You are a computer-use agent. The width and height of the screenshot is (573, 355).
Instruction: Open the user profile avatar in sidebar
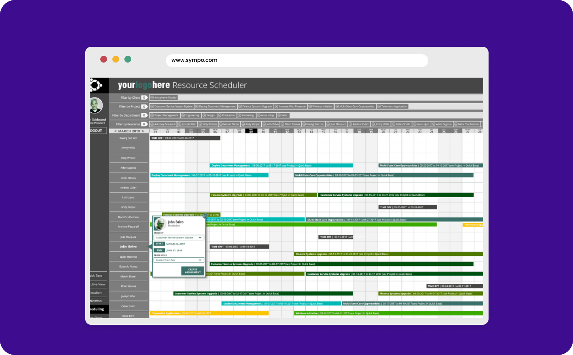(96, 106)
